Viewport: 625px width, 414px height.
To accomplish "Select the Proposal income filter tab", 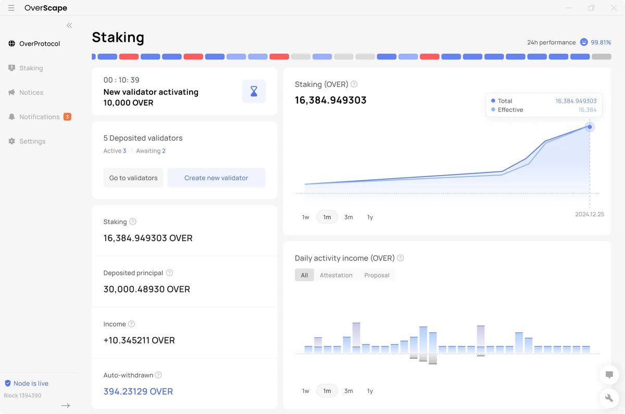I will [377, 275].
